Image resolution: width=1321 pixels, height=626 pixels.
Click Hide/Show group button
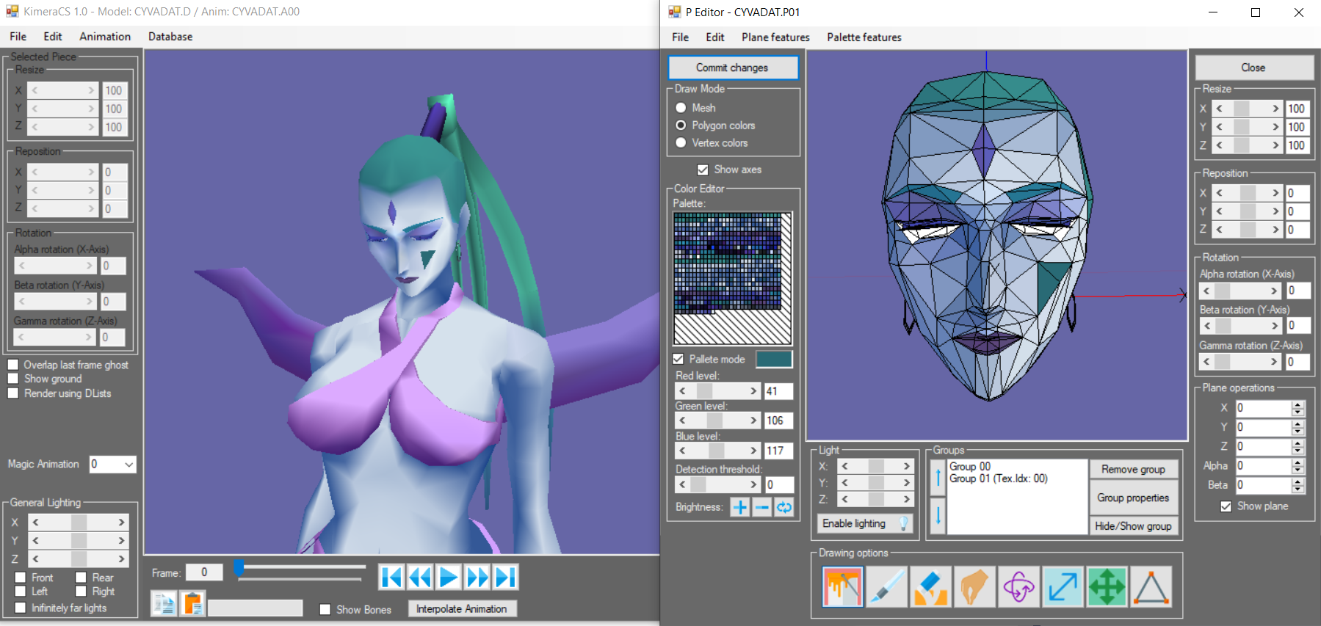pos(1133,525)
